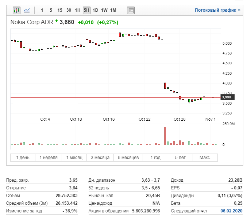
Task: Click the Открытие value 3,64
Action: (73, 188)
